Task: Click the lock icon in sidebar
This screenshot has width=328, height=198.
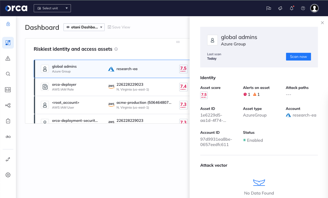Action: tap(8, 24)
